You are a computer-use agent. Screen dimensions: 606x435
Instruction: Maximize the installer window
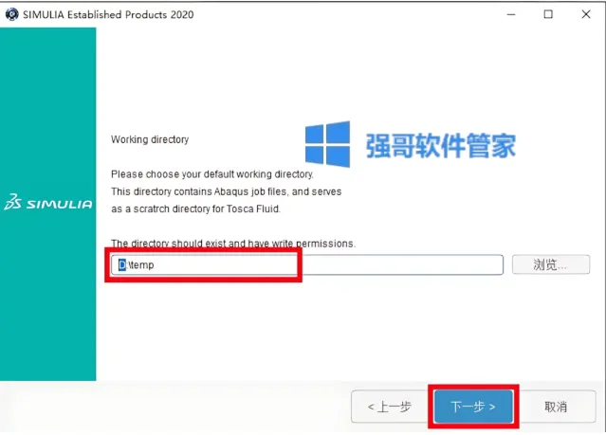click(548, 14)
